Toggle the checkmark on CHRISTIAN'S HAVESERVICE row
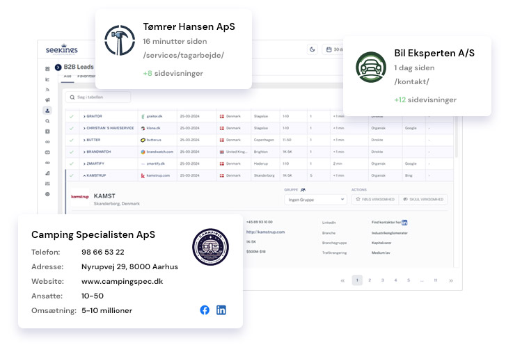 pos(72,128)
